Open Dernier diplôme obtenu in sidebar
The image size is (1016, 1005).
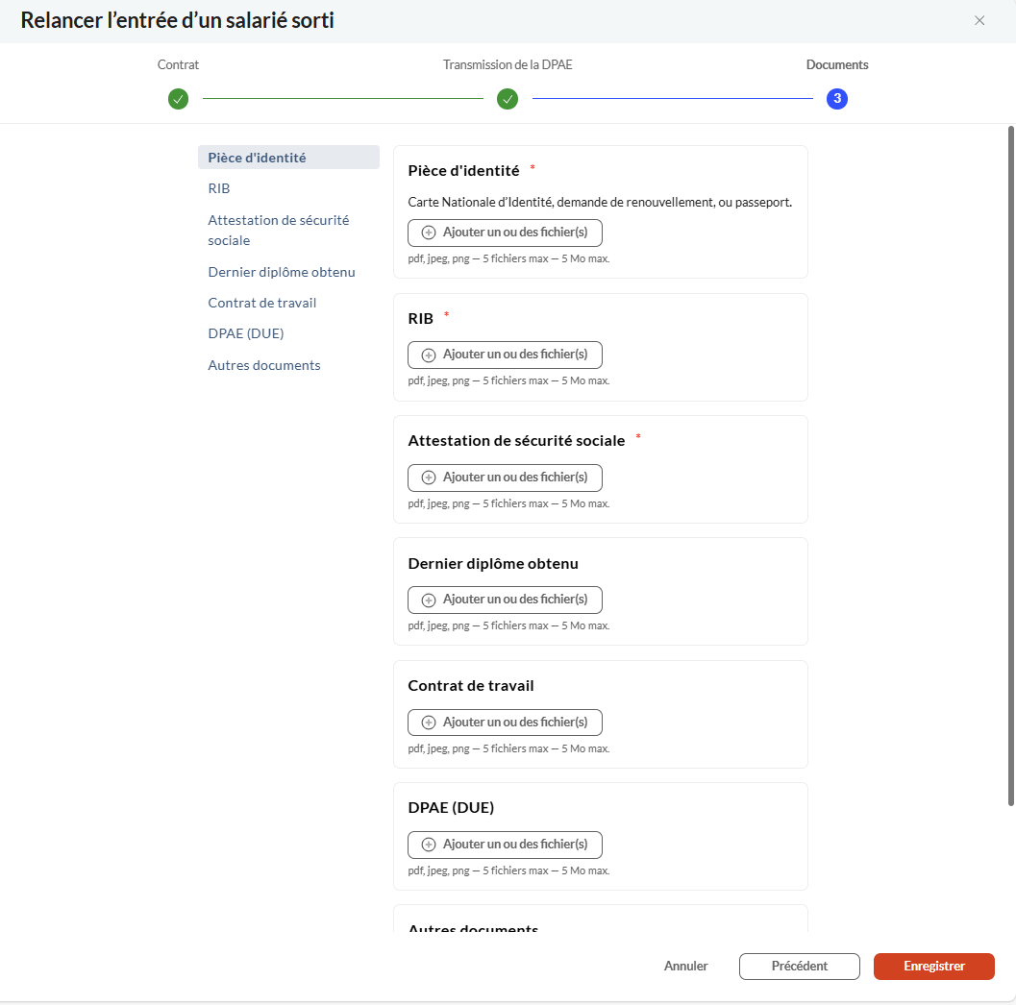tap(282, 272)
